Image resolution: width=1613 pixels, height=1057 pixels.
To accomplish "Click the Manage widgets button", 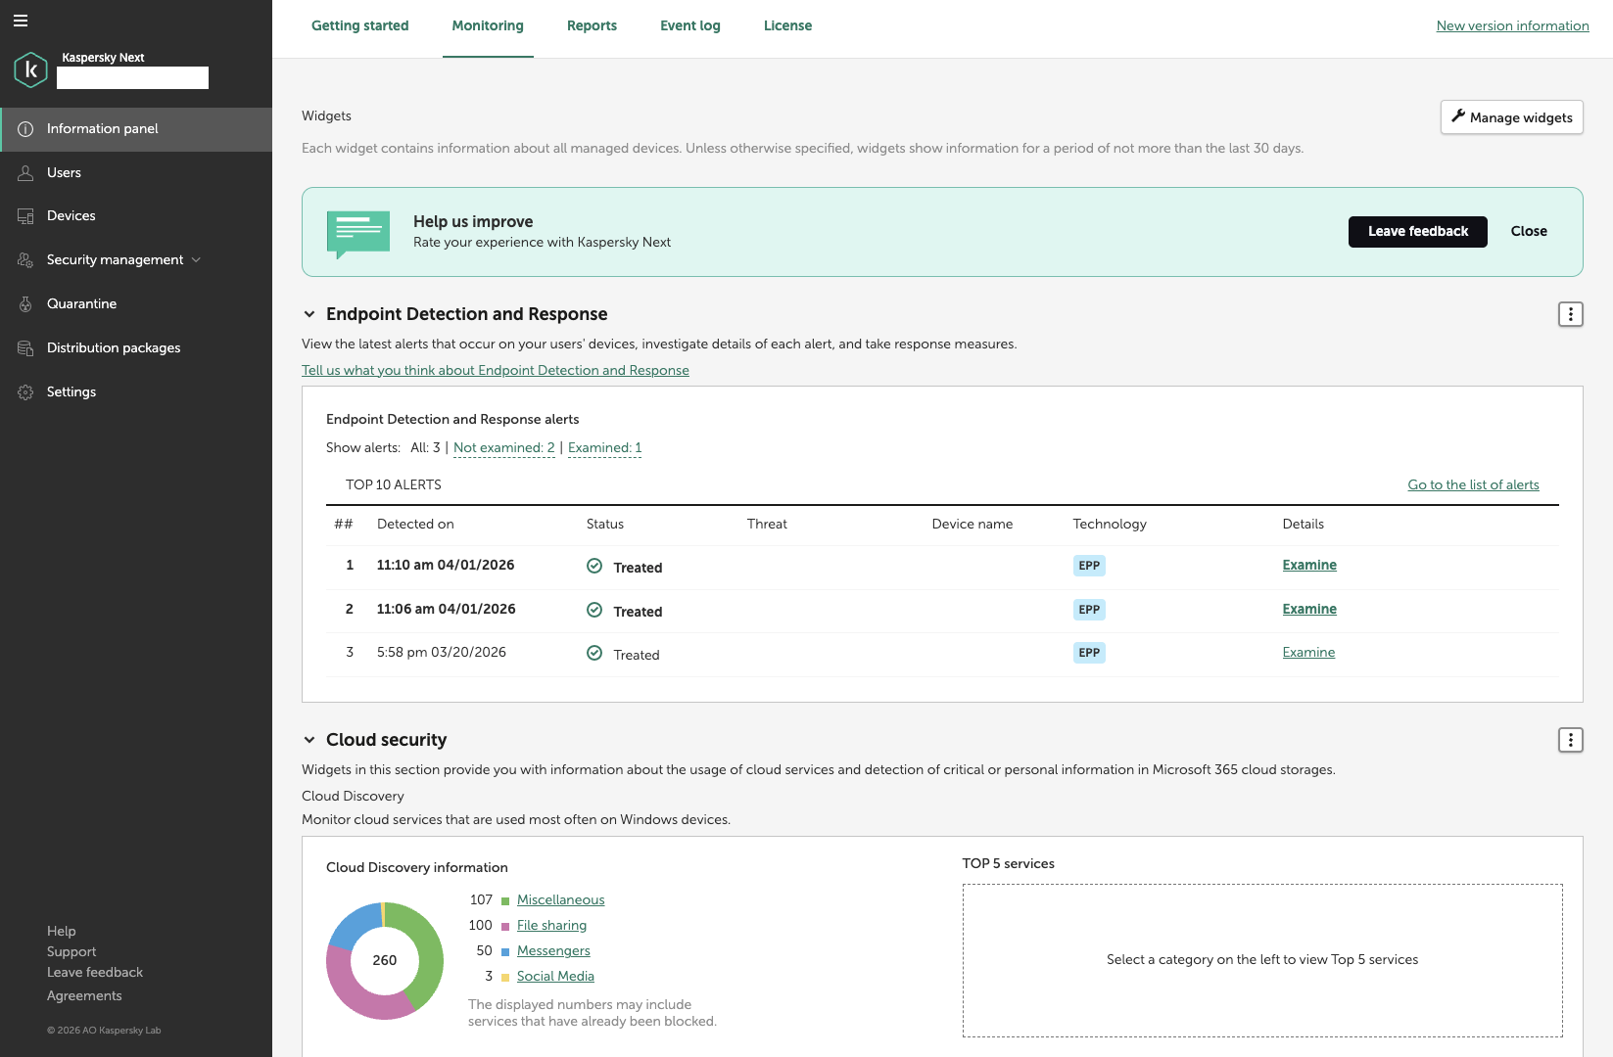I will [x=1511, y=117].
